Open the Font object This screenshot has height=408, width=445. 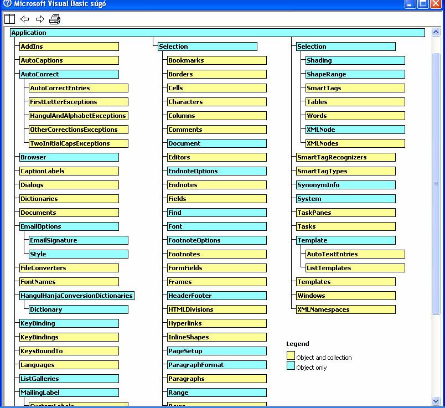point(217,226)
